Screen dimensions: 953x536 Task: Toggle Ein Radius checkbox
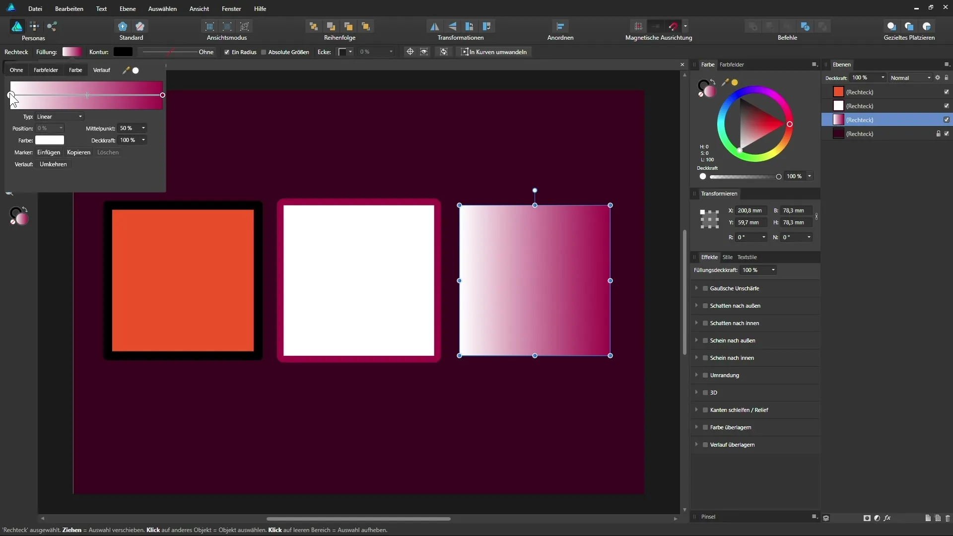pyautogui.click(x=227, y=52)
